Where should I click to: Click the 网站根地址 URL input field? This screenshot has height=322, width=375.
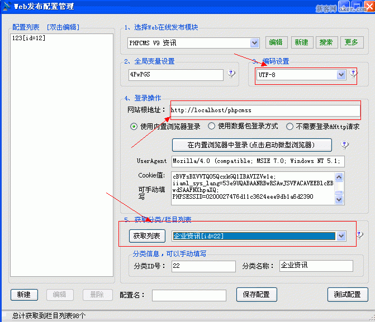click(x=264, y=110)
